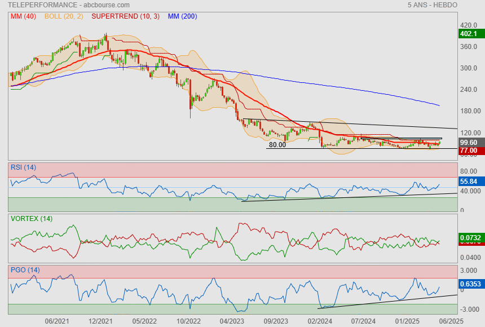
Task: Click the 3.000 PGO axis value
Action: 469,271
